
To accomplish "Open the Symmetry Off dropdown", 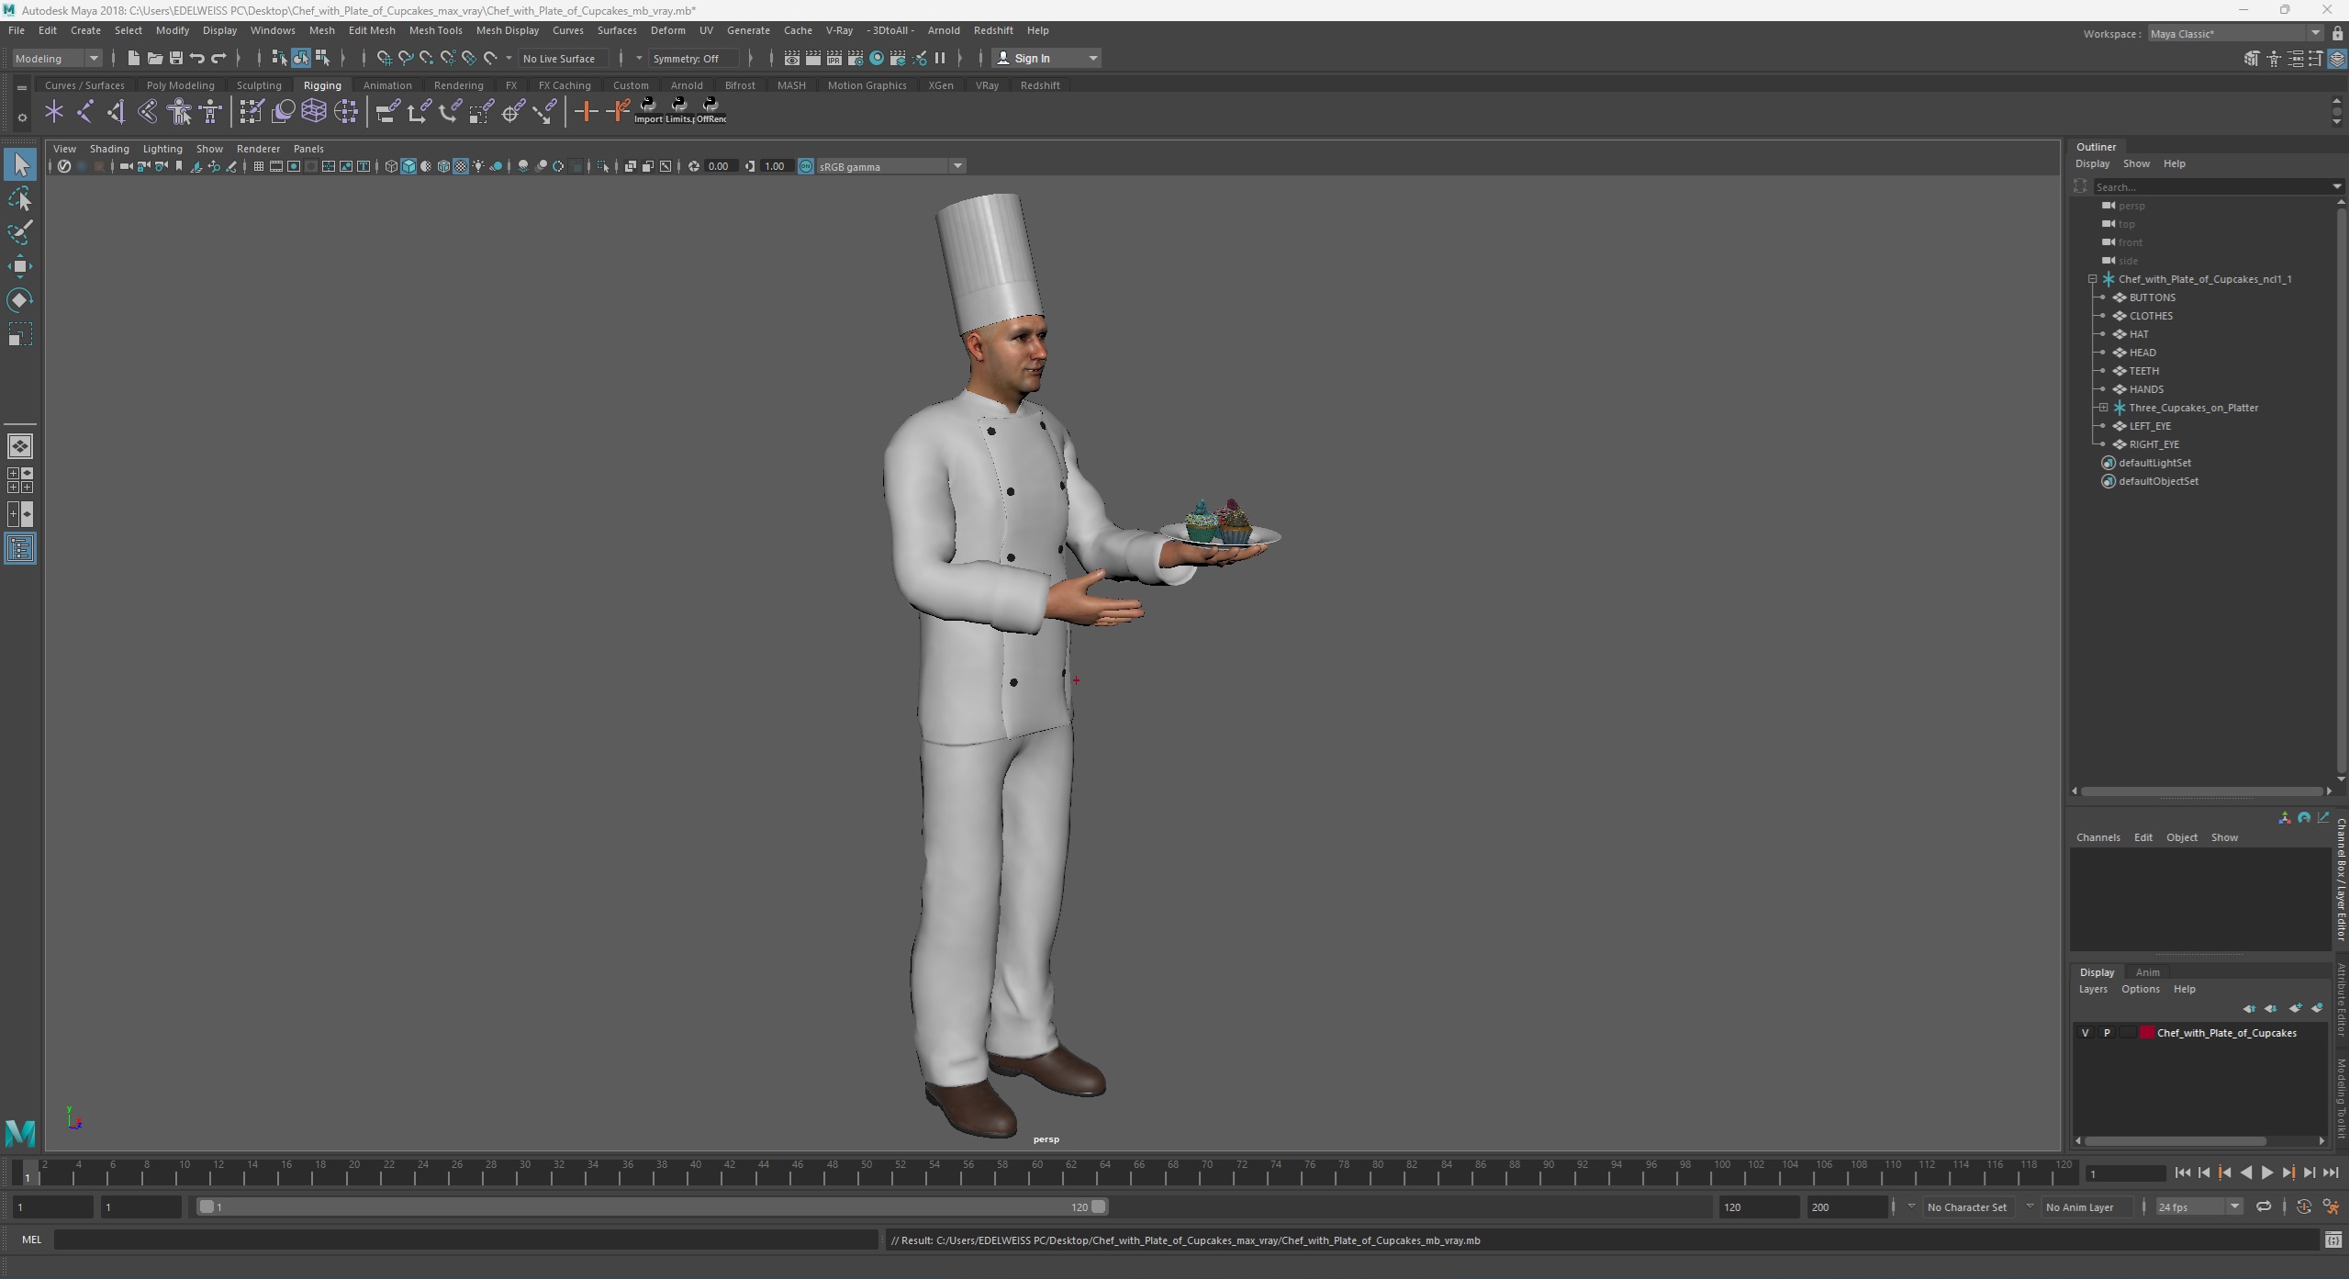I will [694, 58].
